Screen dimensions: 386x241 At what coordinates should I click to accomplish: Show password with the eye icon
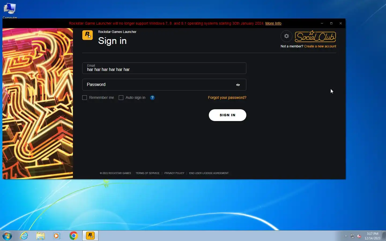(238, 85)
